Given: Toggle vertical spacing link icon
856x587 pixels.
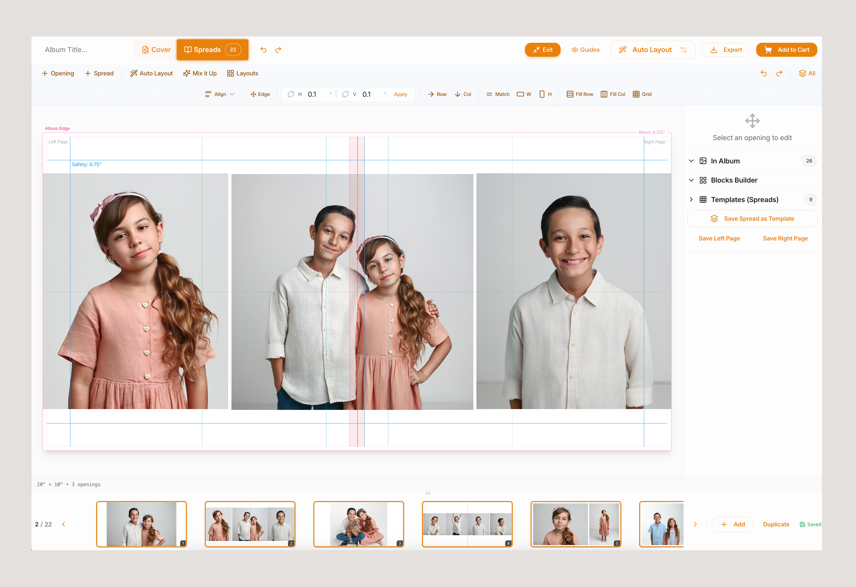Looking at the screenshot, I should tap(345, 94).
